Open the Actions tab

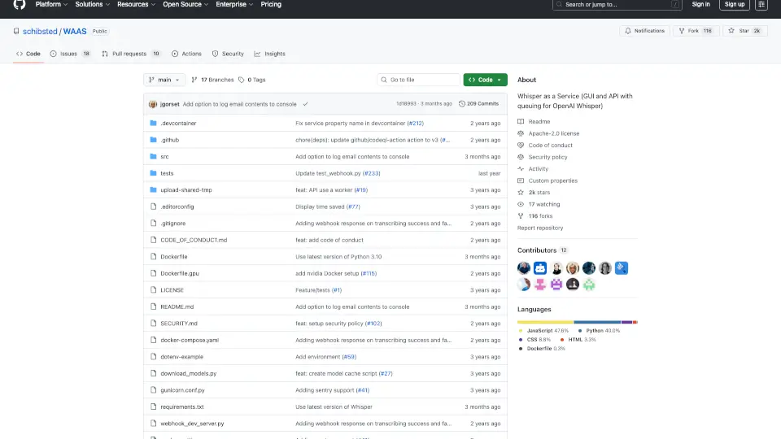[187, 54]
